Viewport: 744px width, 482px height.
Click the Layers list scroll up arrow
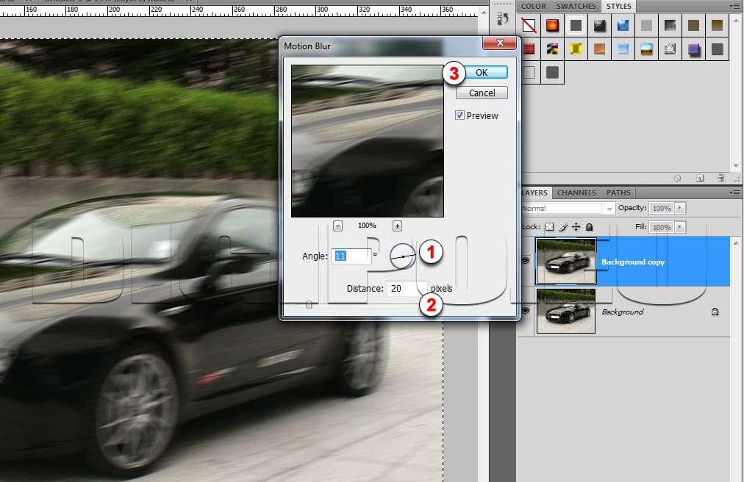click(x=737, y=243)
